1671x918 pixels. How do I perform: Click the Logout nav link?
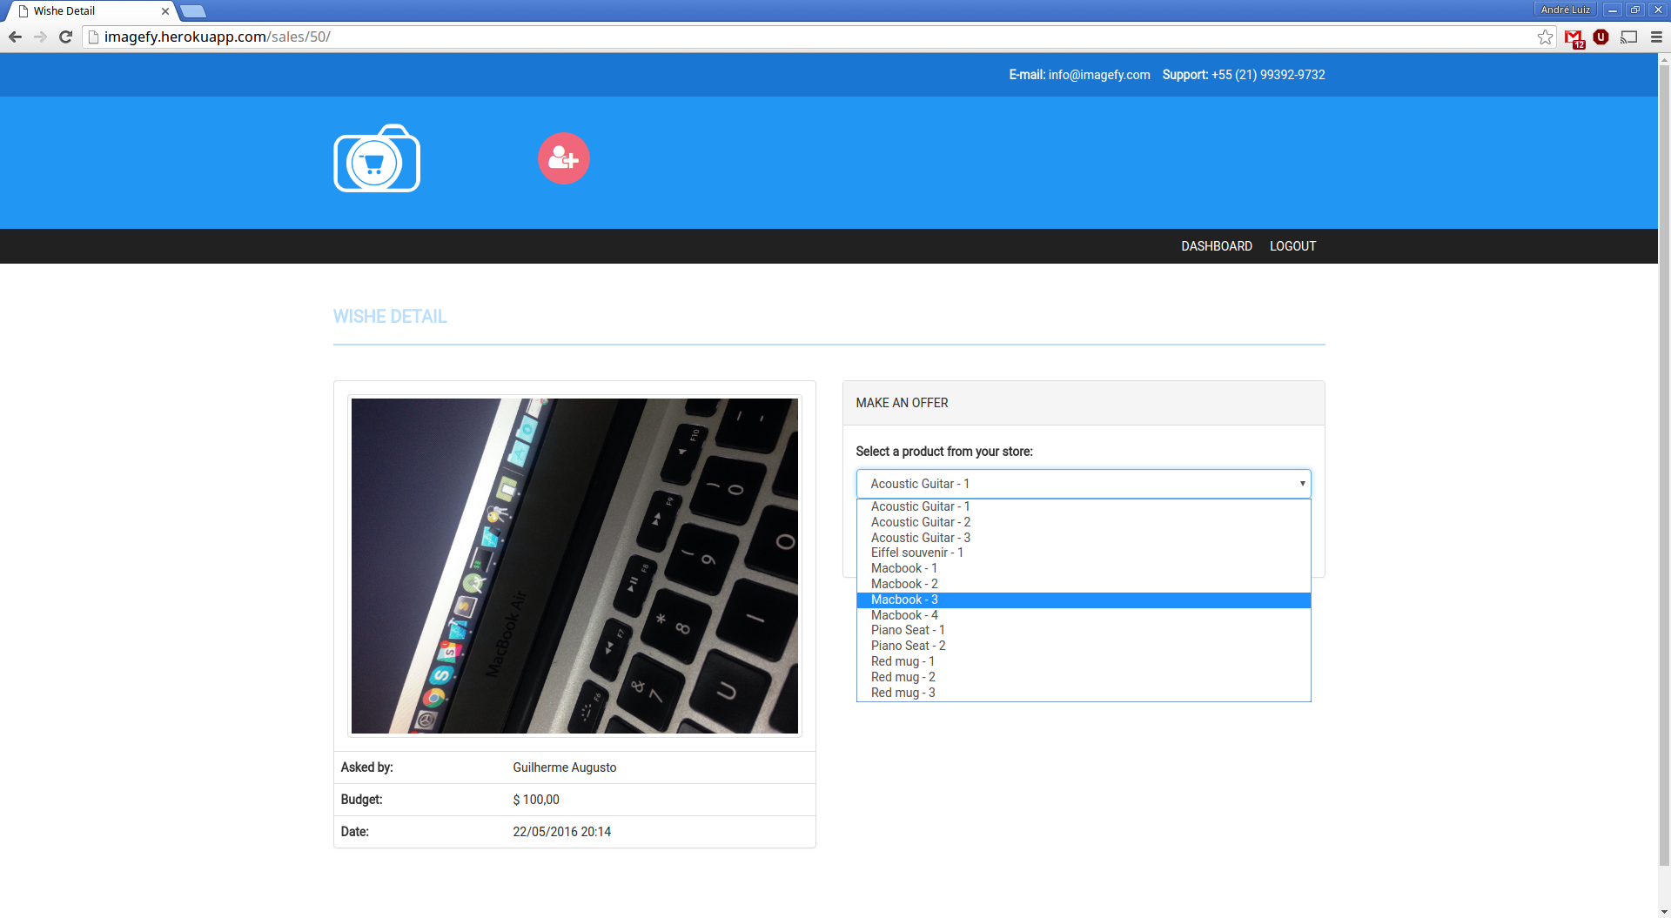[1292, 246]
